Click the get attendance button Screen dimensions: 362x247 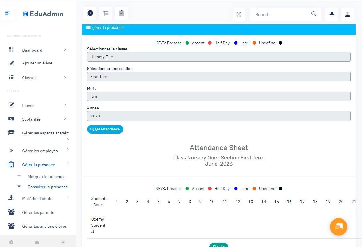pos(105,129)
